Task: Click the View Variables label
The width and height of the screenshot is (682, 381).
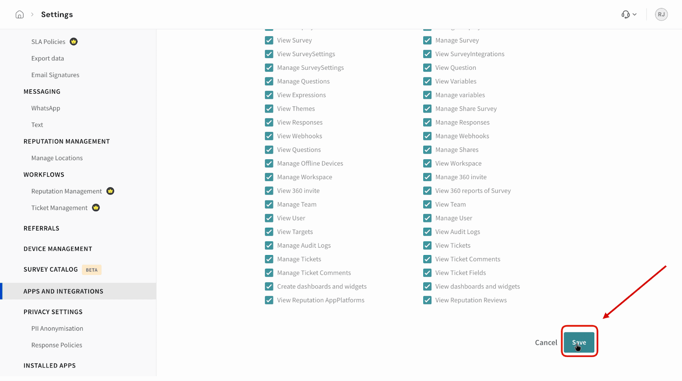Action: (x=456, y=81)
